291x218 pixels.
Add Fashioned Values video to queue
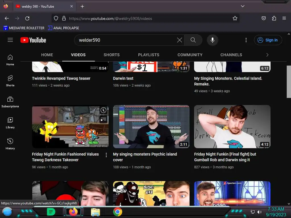[103, 120]
